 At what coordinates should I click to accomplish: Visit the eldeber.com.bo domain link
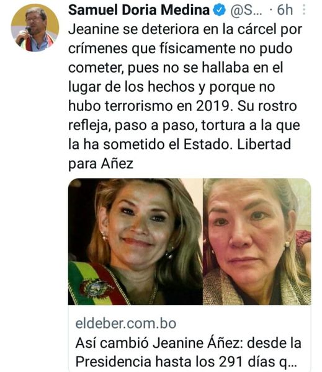pyautogui.click(x=126, y=324)
